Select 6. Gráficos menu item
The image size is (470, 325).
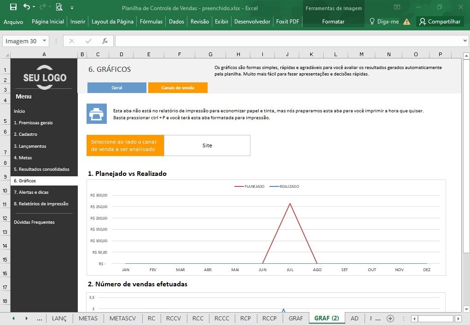tap(44, 181)
